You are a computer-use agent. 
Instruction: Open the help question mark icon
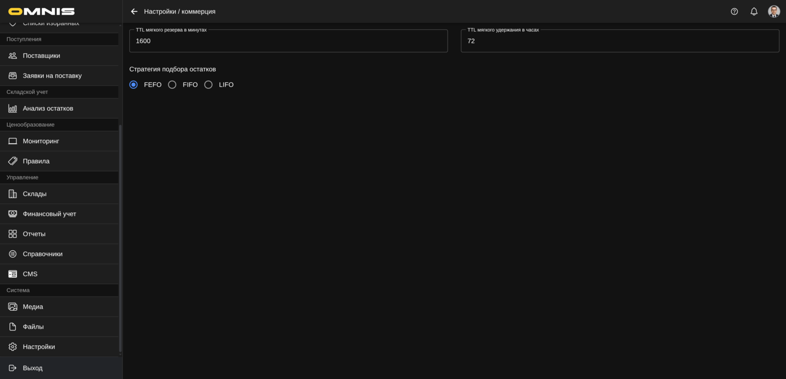[x=734, y=11]
